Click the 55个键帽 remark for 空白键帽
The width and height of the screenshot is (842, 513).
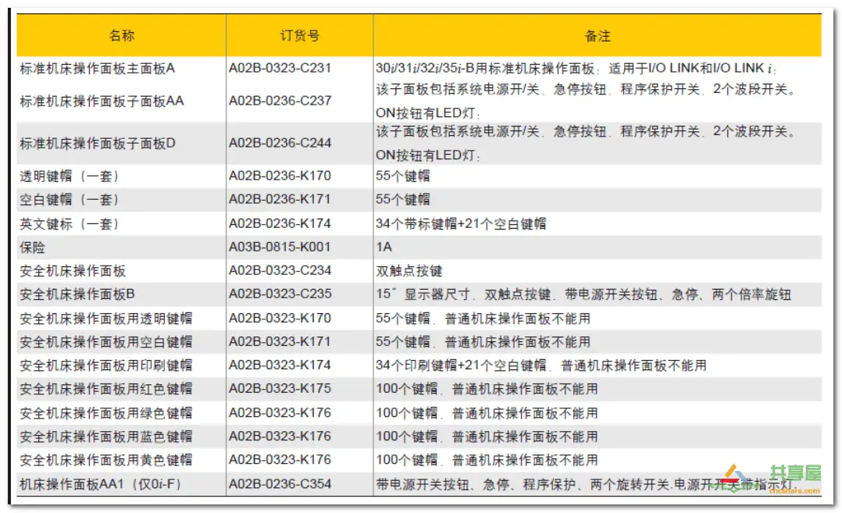point(402,199)
